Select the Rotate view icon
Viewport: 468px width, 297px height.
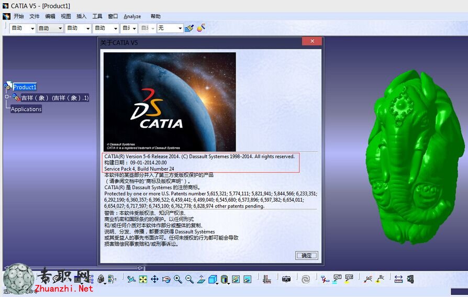tap(166, 279)
